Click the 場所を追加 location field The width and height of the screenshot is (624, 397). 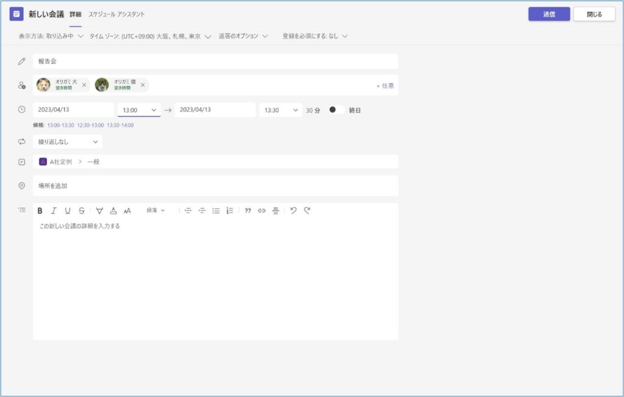(215, 186)
